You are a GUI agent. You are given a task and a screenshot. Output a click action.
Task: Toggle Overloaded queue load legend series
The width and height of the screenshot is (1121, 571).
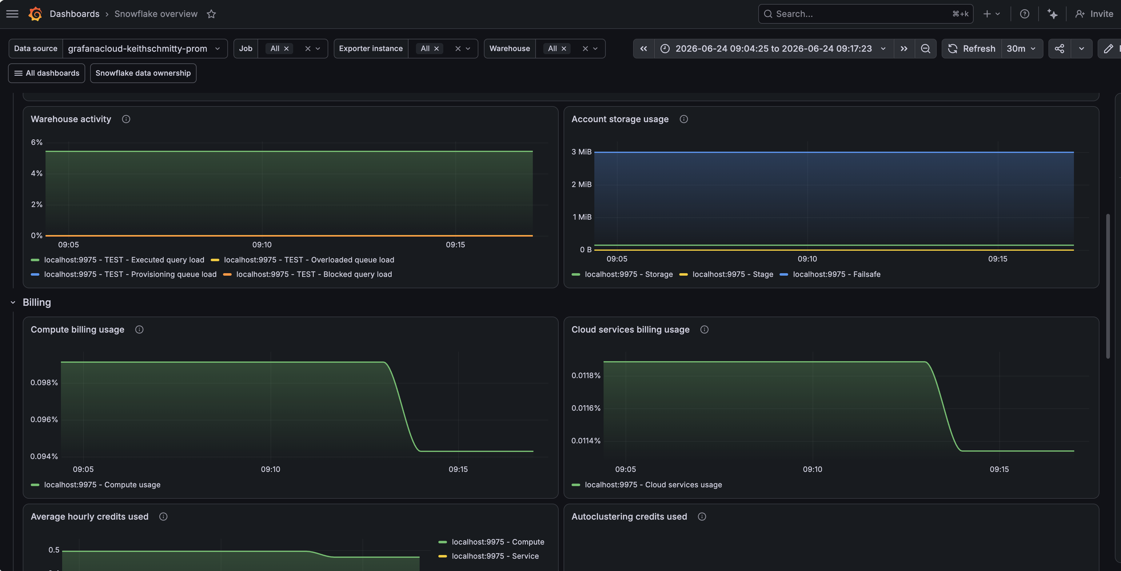click(309, 260)
